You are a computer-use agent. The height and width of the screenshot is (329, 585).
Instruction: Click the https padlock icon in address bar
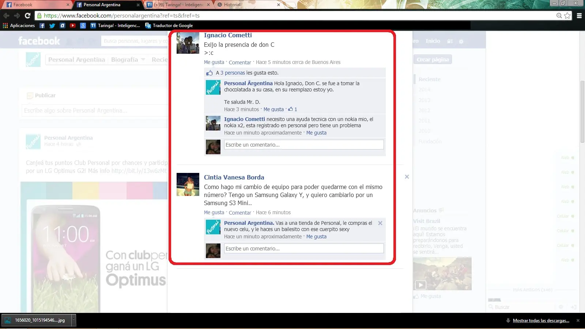tap(39, 16)
